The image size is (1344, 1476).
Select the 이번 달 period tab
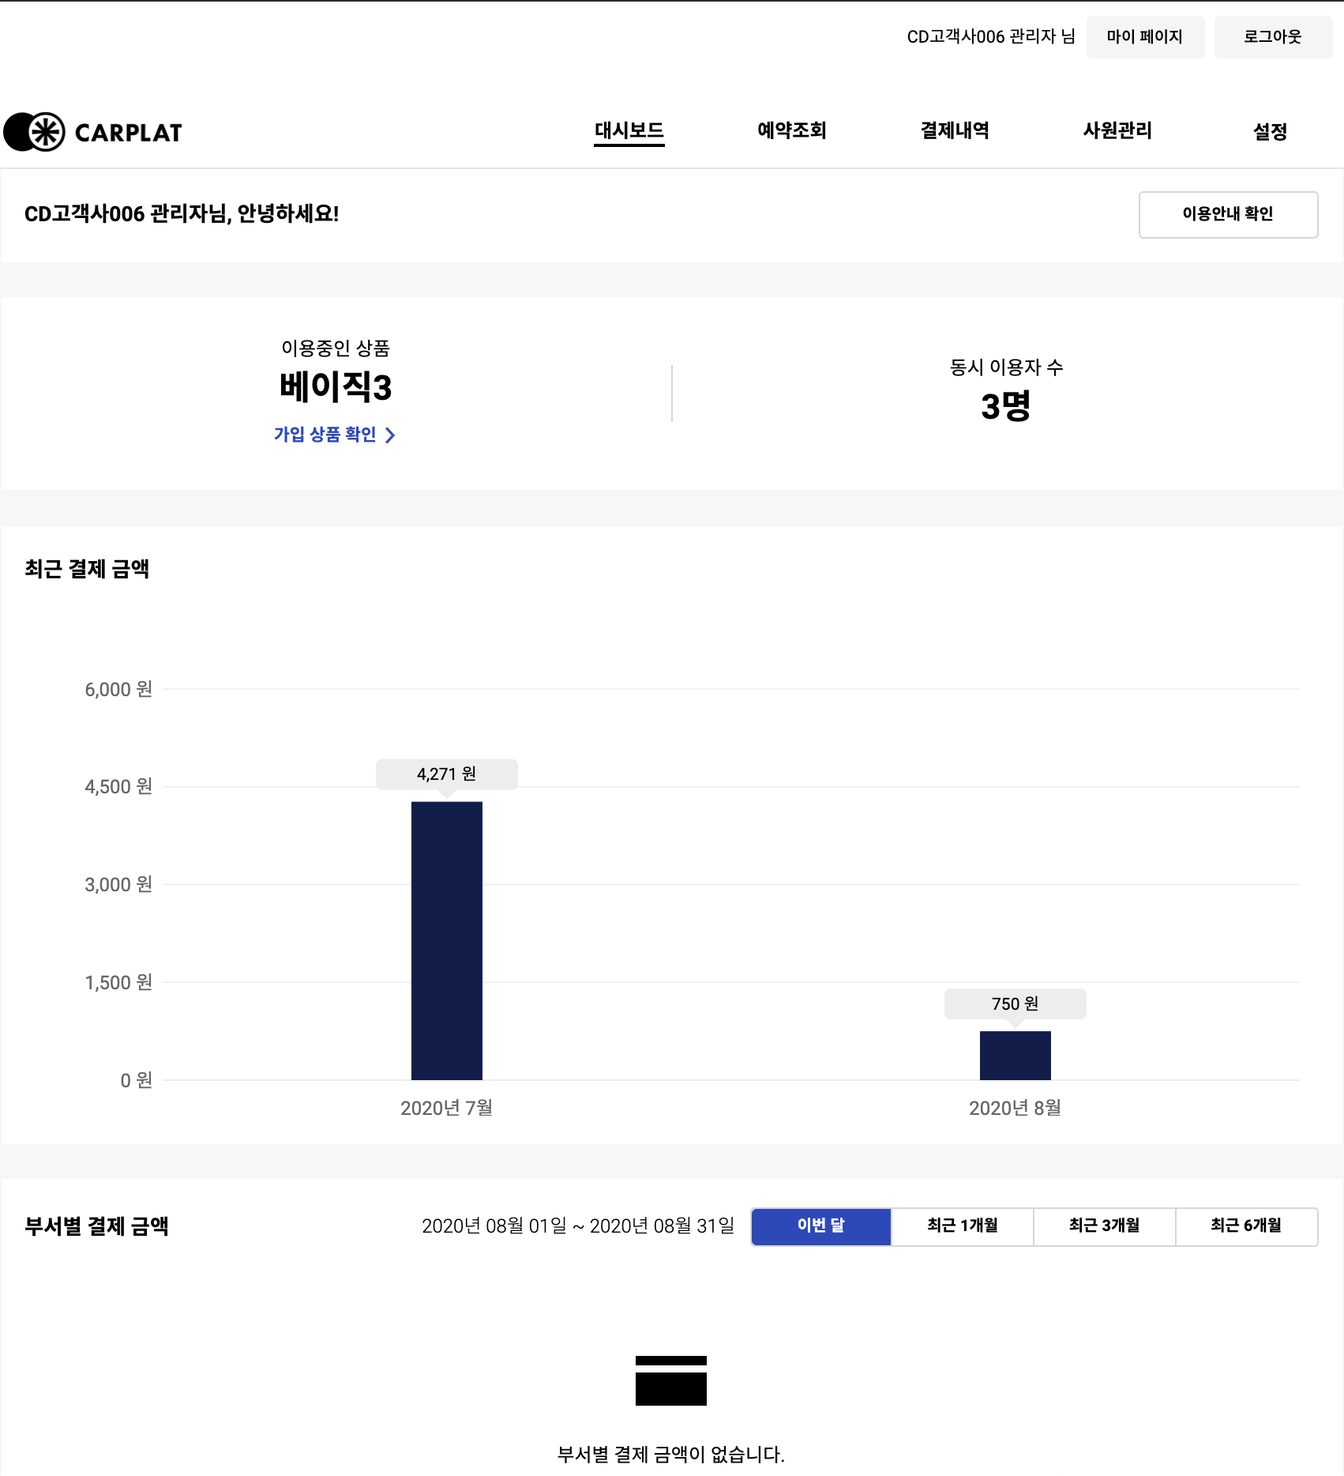[x=821, y=1226]
